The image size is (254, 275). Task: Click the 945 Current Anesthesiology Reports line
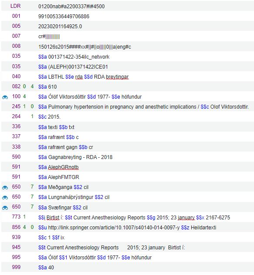112,248
